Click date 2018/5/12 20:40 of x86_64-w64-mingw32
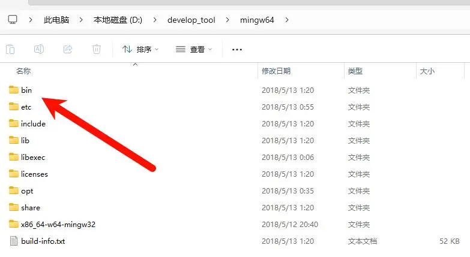This screenshot has width=470, height=257. click(290, 225)
